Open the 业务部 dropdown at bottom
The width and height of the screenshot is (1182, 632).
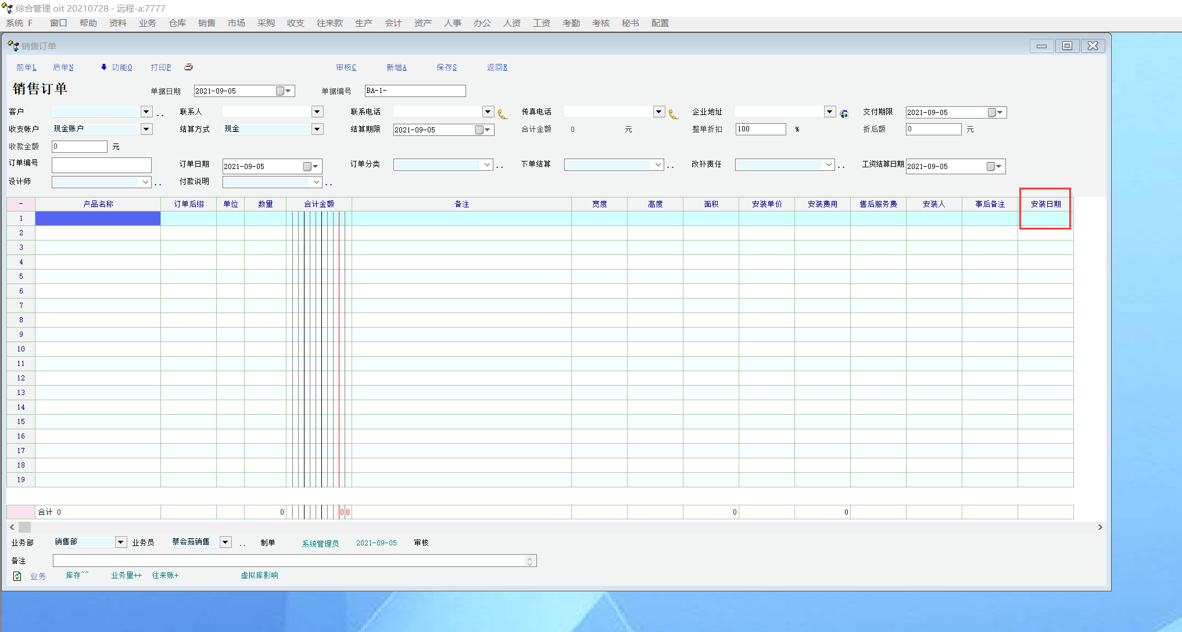point(120,542)
